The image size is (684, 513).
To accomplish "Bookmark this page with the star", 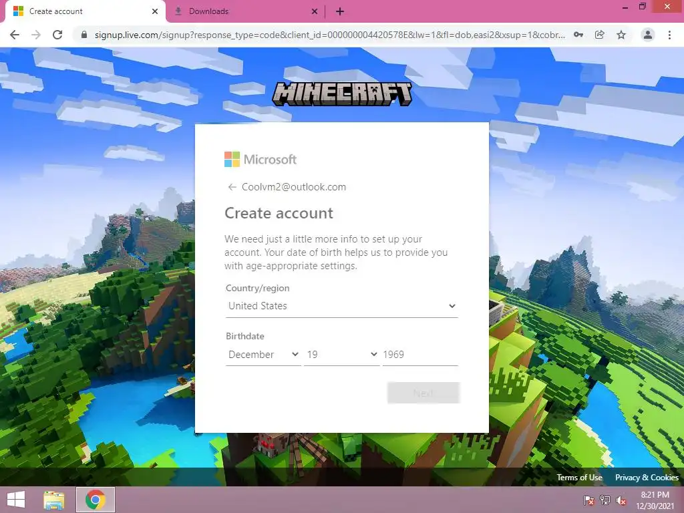I will [x=621, y=35].
